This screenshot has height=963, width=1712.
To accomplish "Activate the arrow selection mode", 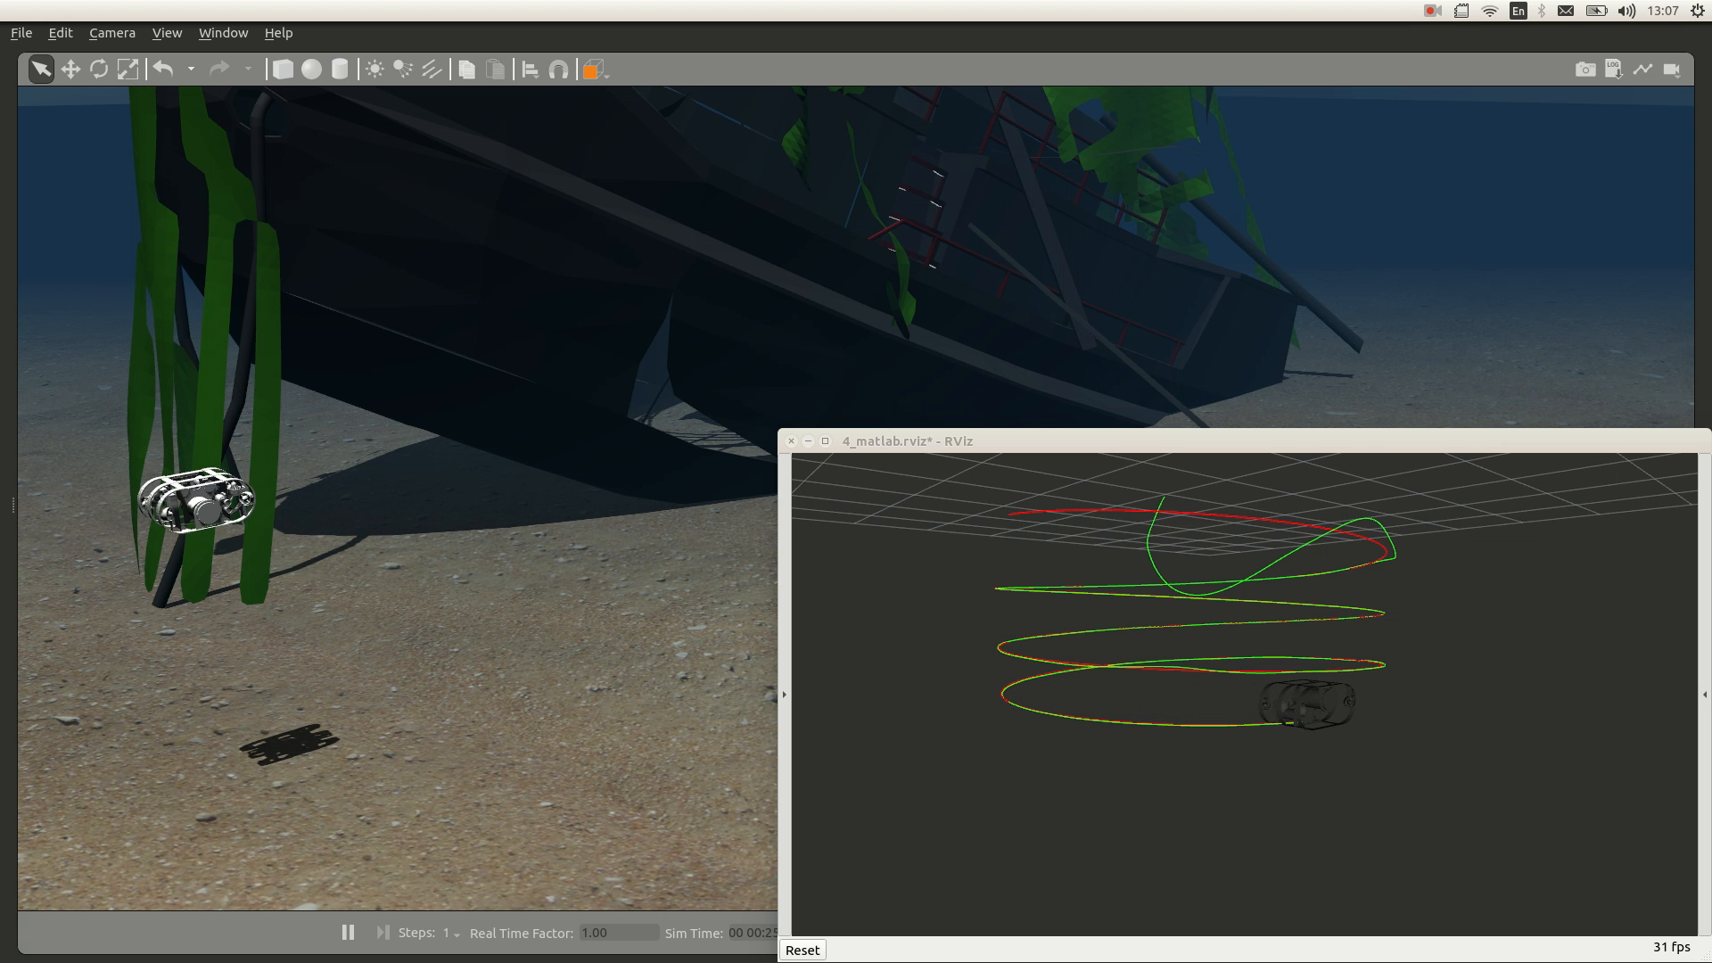I will click(x=41, y=70).
